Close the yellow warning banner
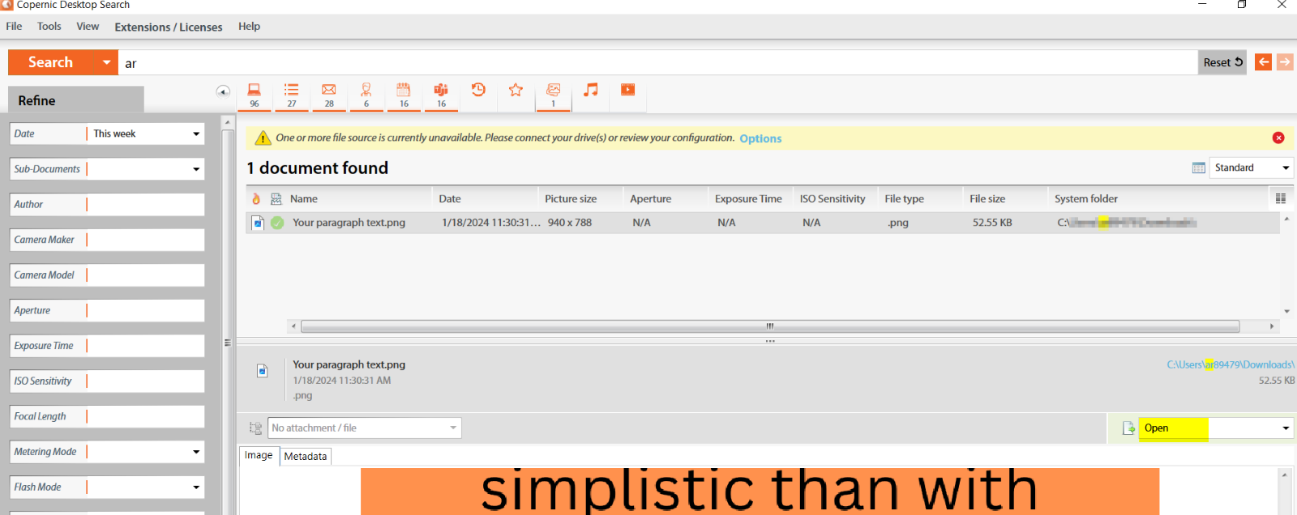1297x515 pixels. point(1278,138)
